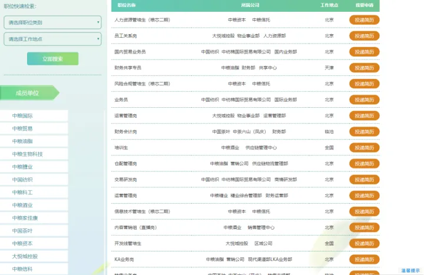Screen dimensions: 424x275
Task: Click company text 中粮酒业 供应链管理中心
Action: pos(249,148)
